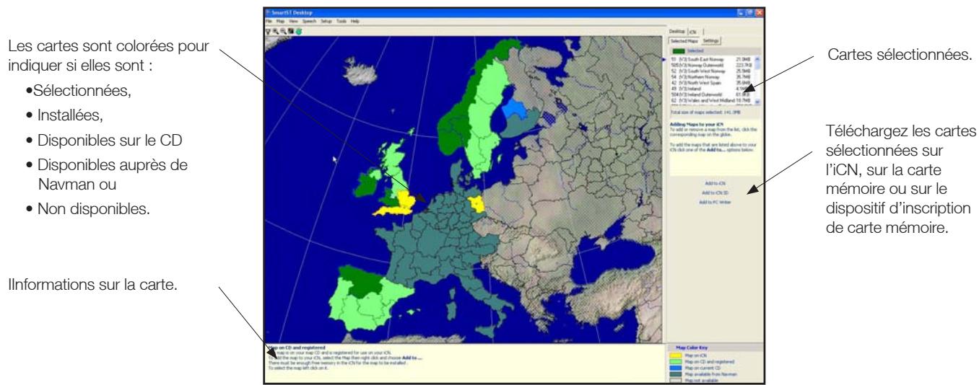Switch to the Settings tab
979x385 pixels.
(x=711, y=41)
